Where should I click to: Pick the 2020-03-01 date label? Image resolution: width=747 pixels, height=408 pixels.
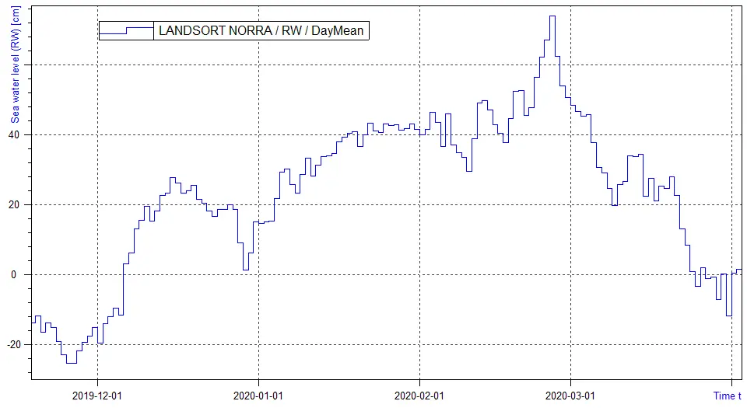pyautogui.click(x=571, y=396)
